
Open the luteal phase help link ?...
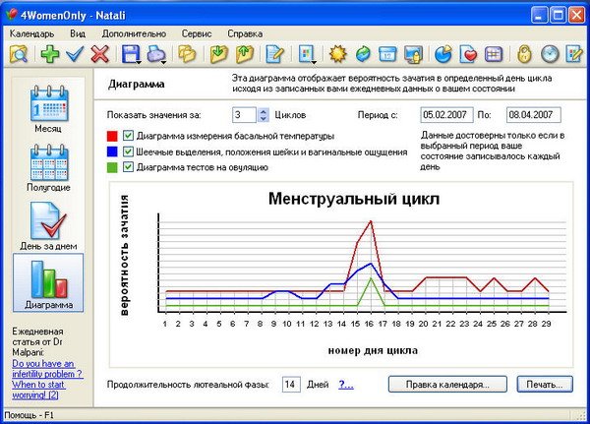tap(346, 385)
